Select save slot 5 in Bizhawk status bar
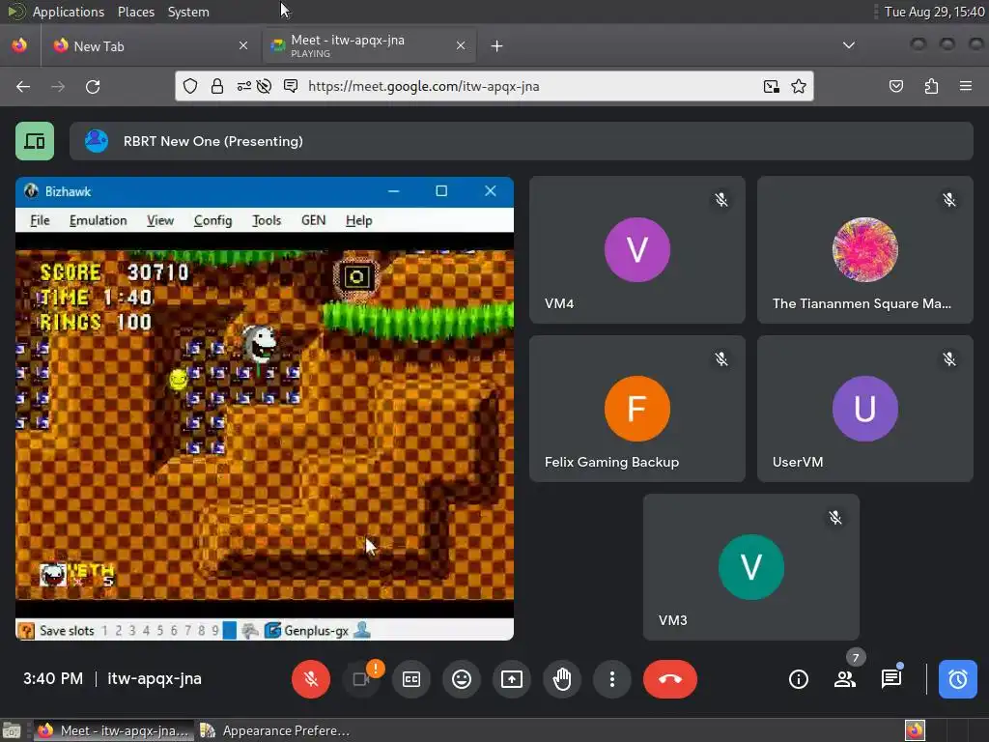The height and width of the screenshot is (742, 989). pos(160,630)
